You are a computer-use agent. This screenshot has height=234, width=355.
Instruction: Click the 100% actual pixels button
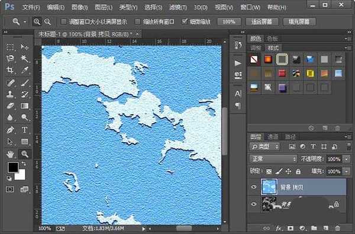tap(229, 22)
